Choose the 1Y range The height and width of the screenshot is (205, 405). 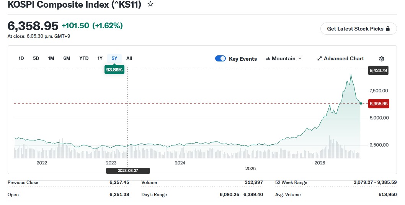coord(100,58)
